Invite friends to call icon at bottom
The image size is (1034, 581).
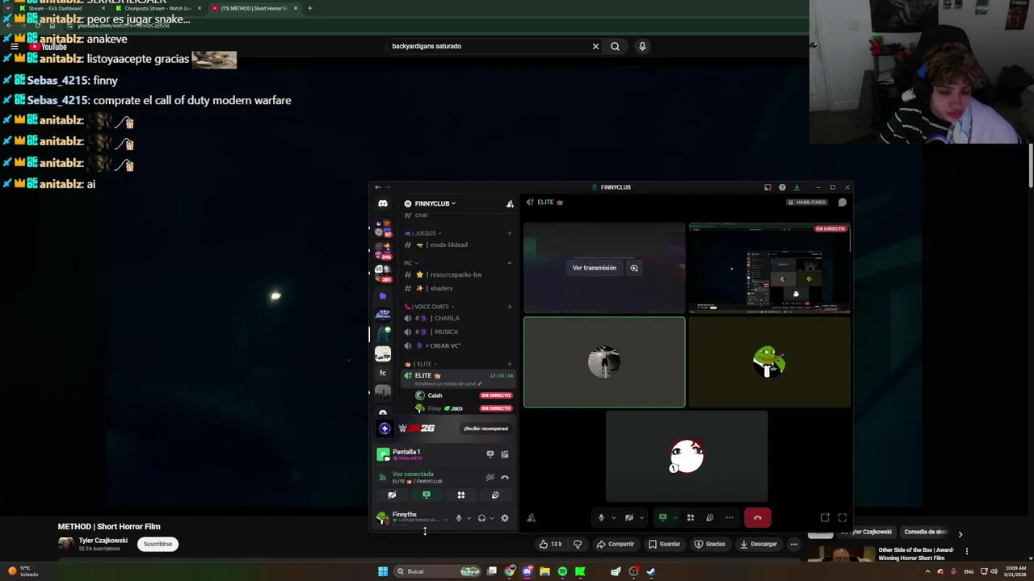tap(531, 518)
